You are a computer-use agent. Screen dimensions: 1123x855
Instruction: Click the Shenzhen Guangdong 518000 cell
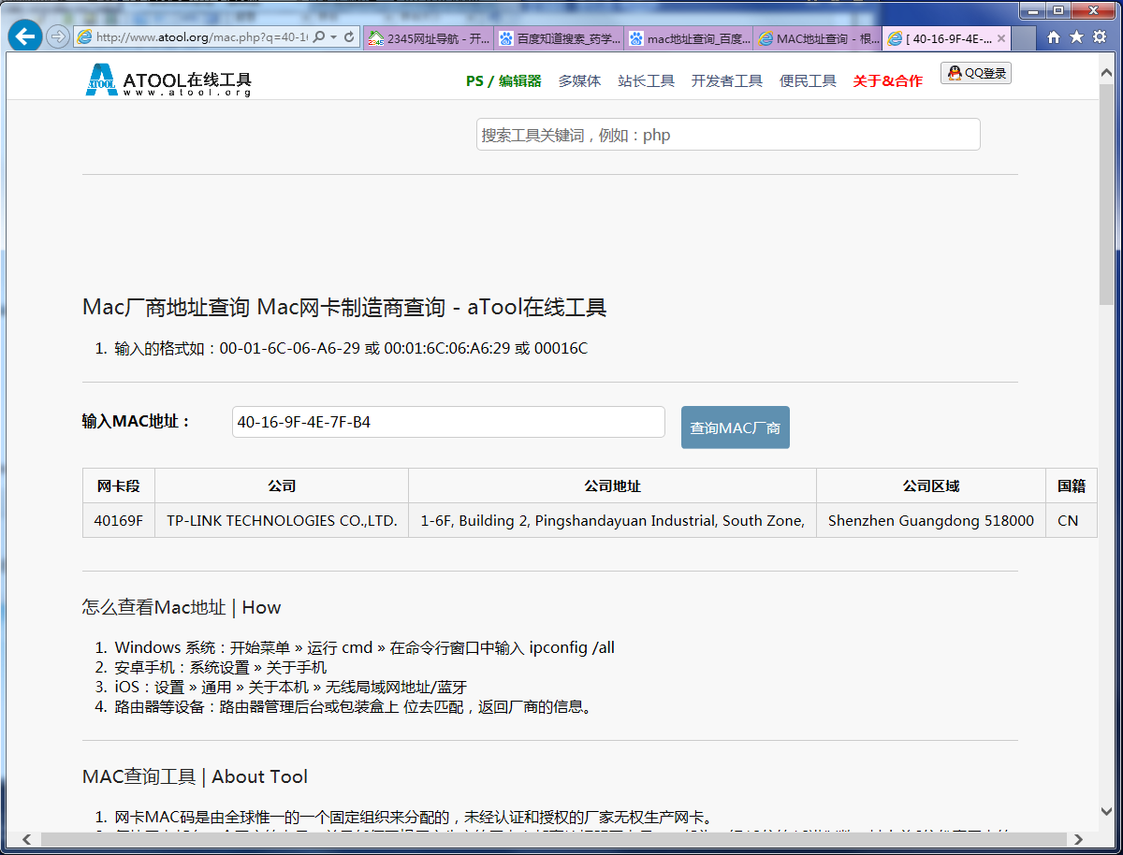pos(931,520)
